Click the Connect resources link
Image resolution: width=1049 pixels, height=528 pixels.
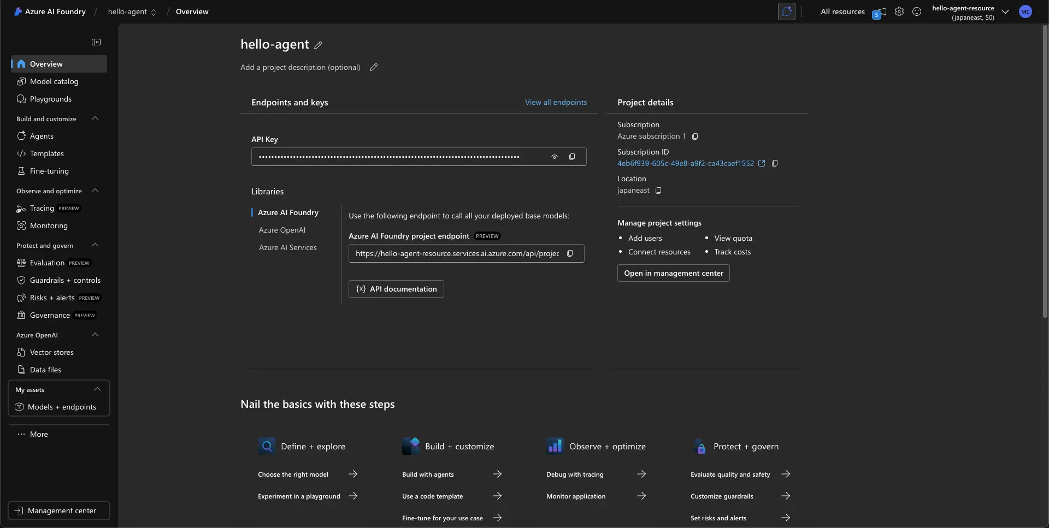coord(659,252)
